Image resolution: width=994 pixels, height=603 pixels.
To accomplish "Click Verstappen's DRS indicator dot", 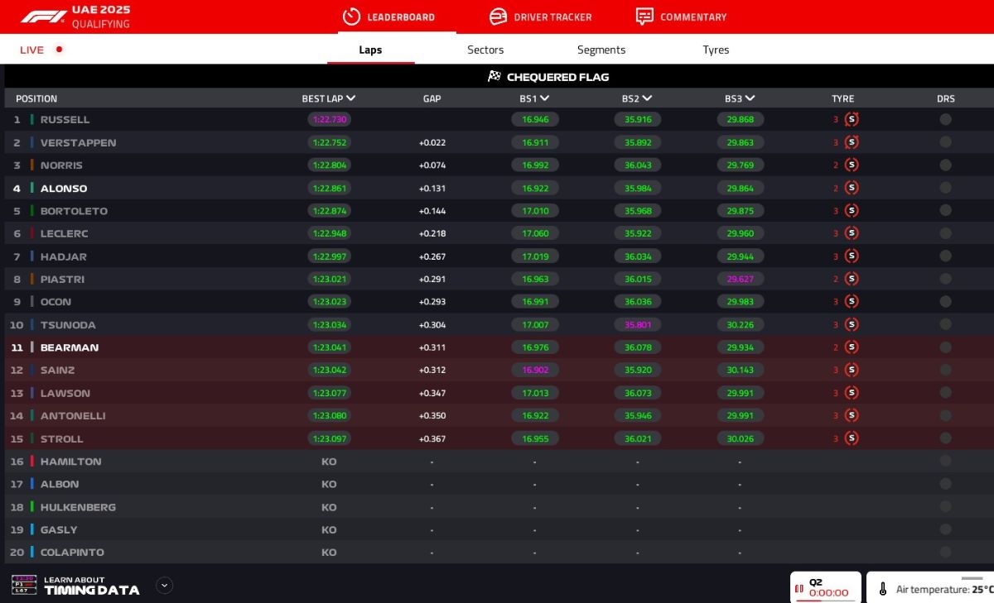I will tap(945, 142).
